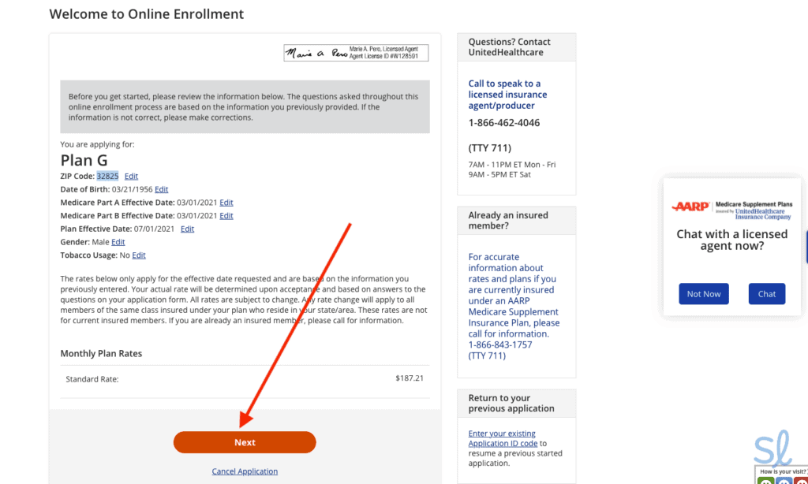Dismiss the chat popup with Not Now
This screenshot has width=808, height=484.
pos(703,293)
